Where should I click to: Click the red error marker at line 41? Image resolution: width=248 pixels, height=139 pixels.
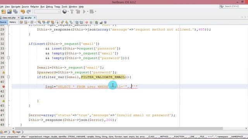(x=3, y=86)
